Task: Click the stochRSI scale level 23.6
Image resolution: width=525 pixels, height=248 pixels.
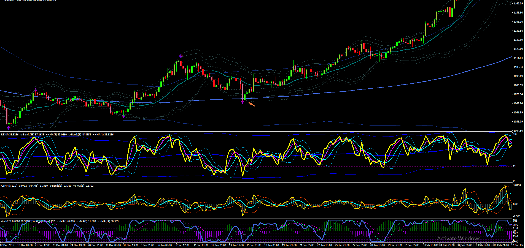Action: pos(515,236)
